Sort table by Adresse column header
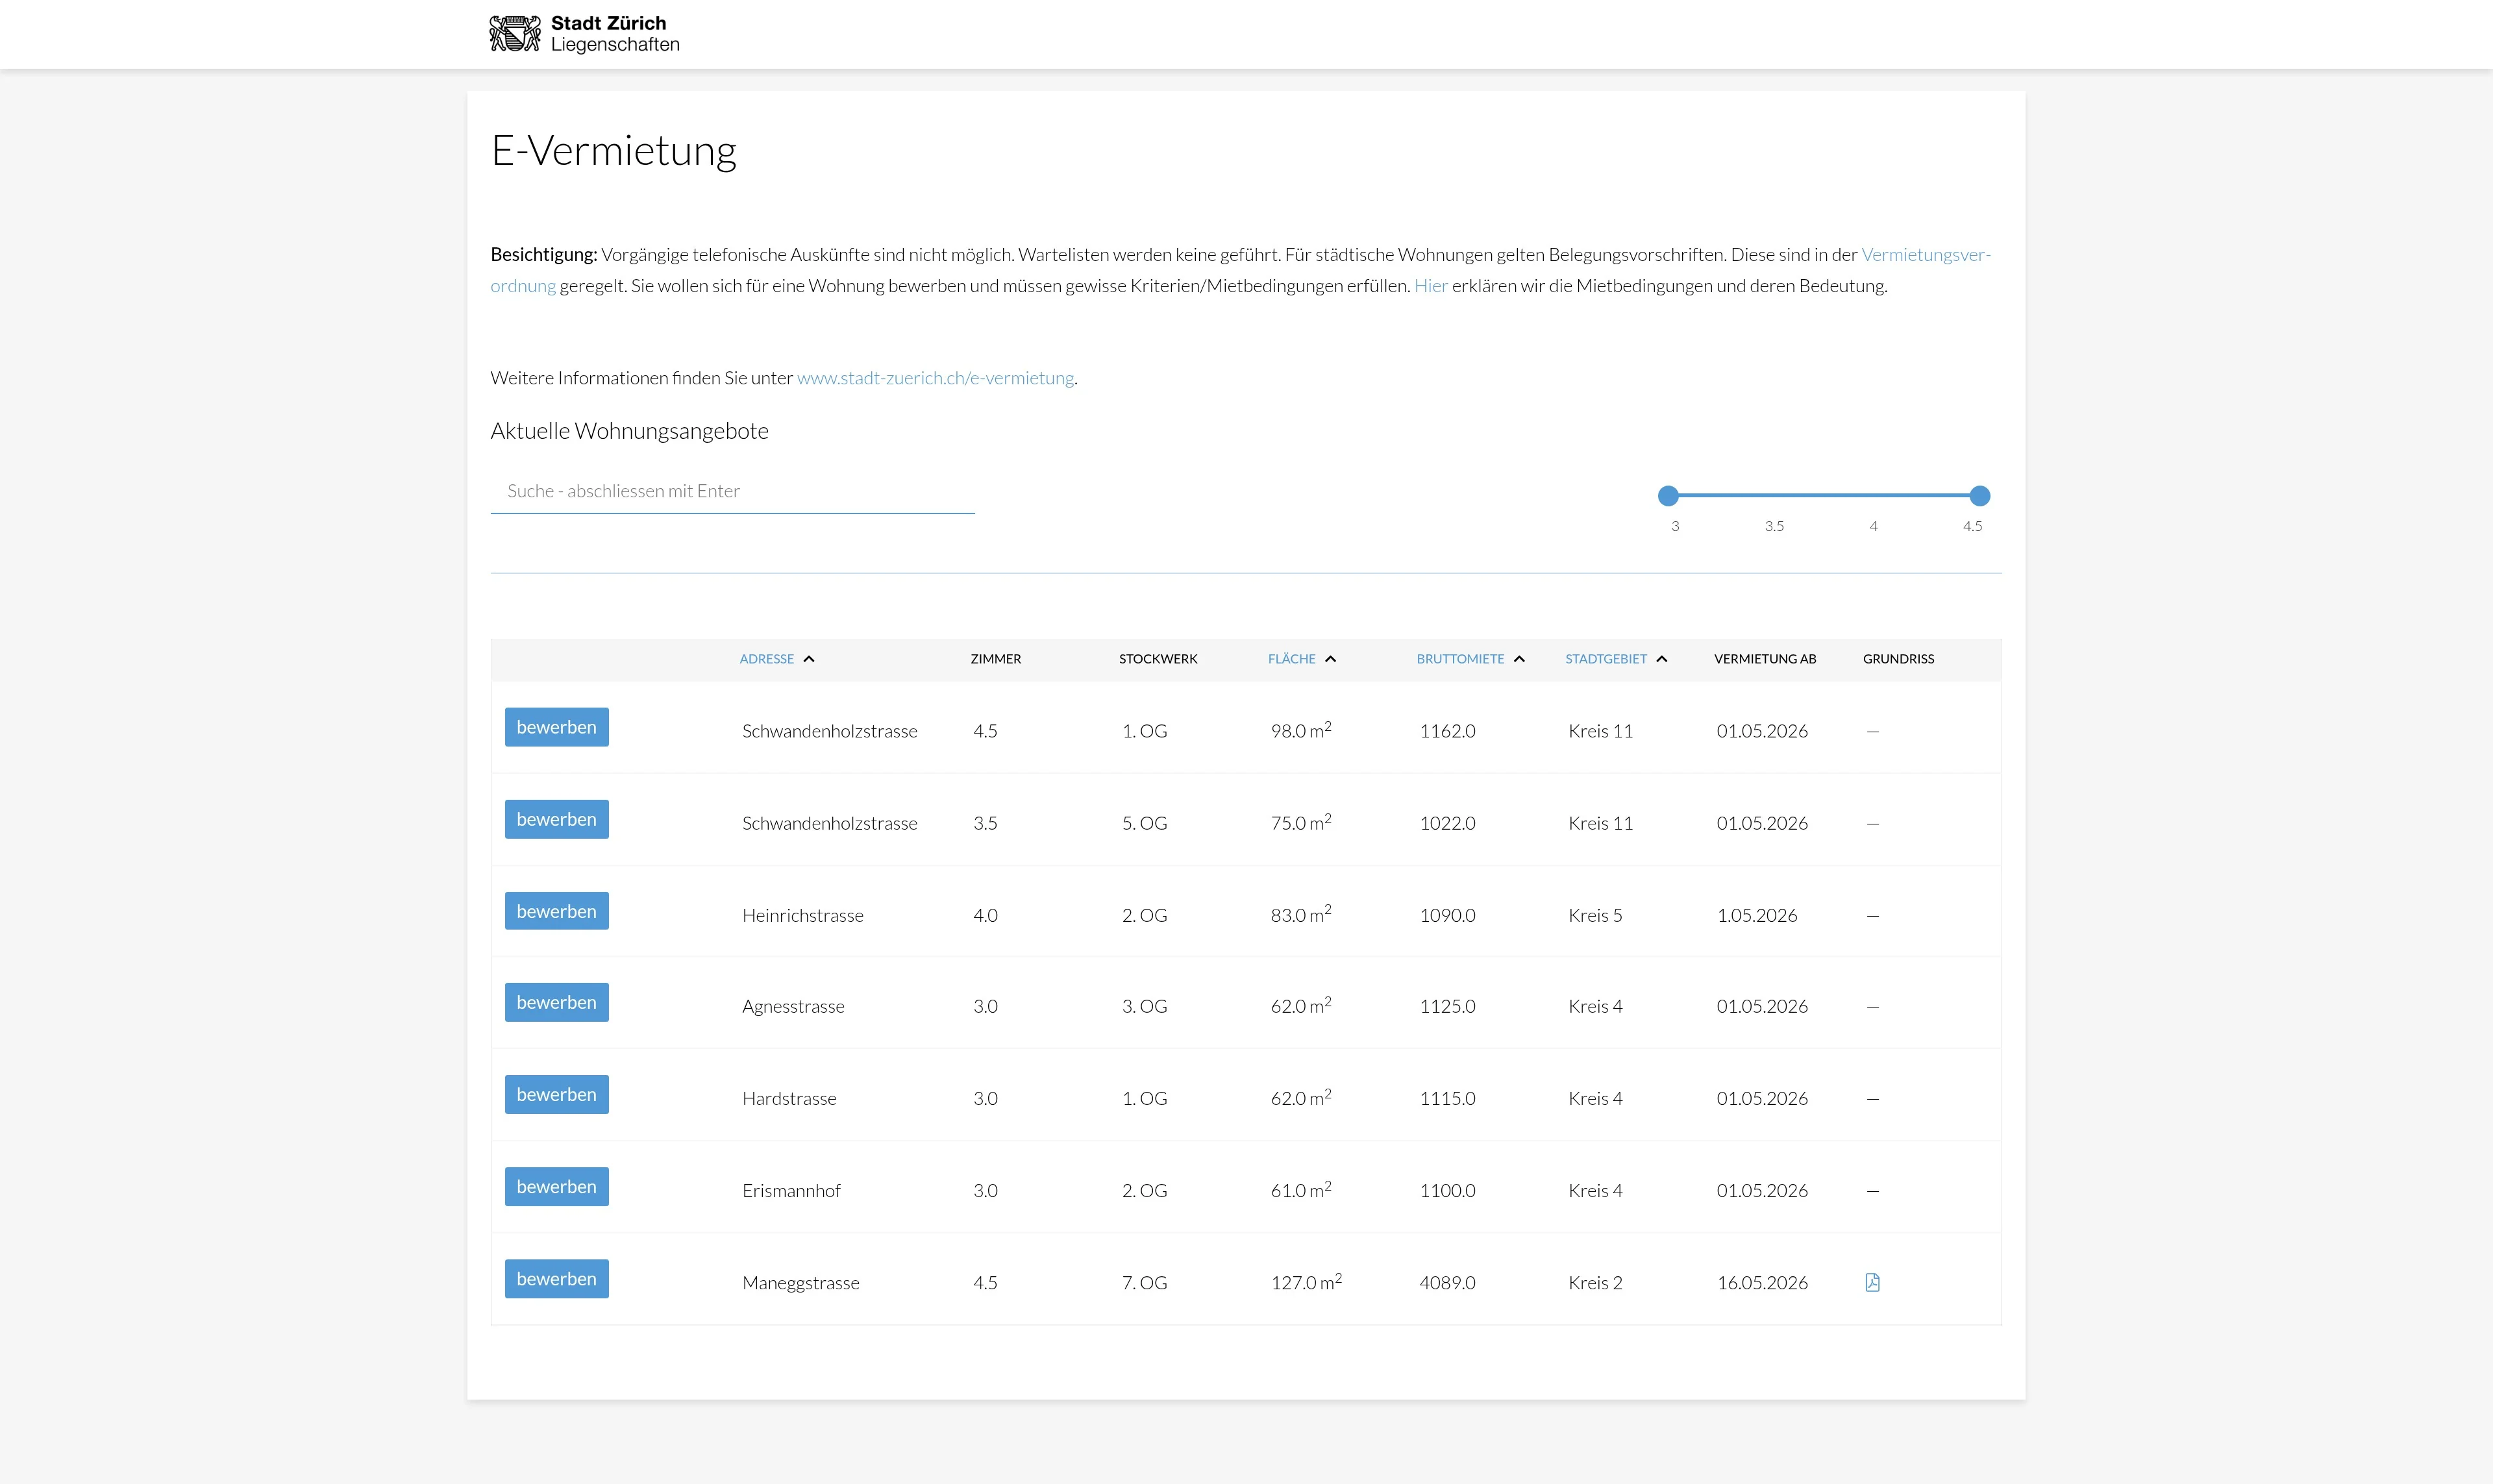The height and width of the screenshot is (1484, 2493). [x=766, y=659]
